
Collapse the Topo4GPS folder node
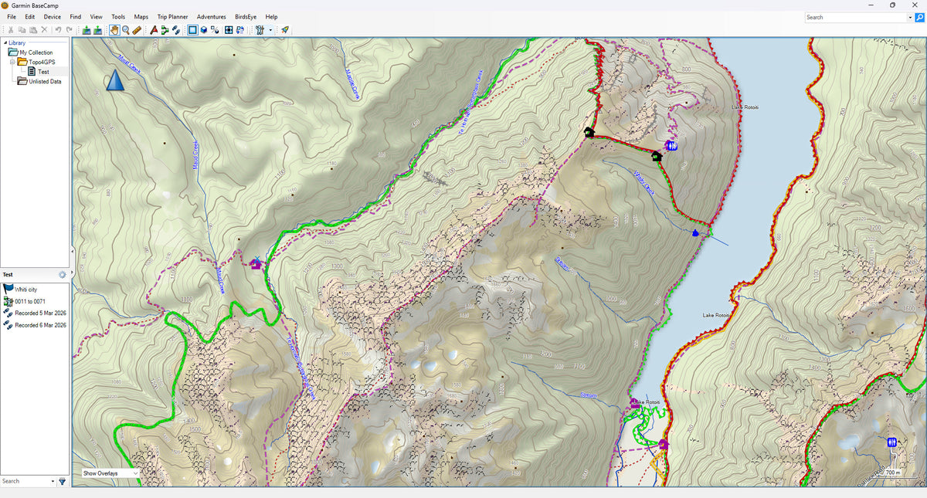click(13, 62)
